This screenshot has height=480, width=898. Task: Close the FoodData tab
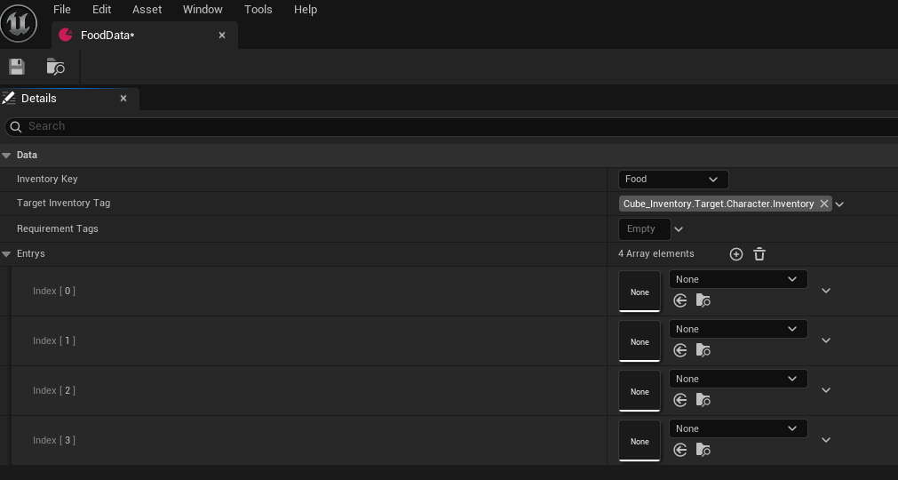[222, 36]
